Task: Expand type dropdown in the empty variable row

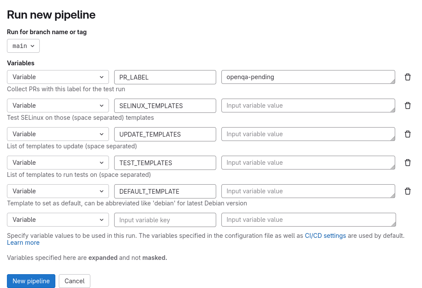Action: coord(58,220)
